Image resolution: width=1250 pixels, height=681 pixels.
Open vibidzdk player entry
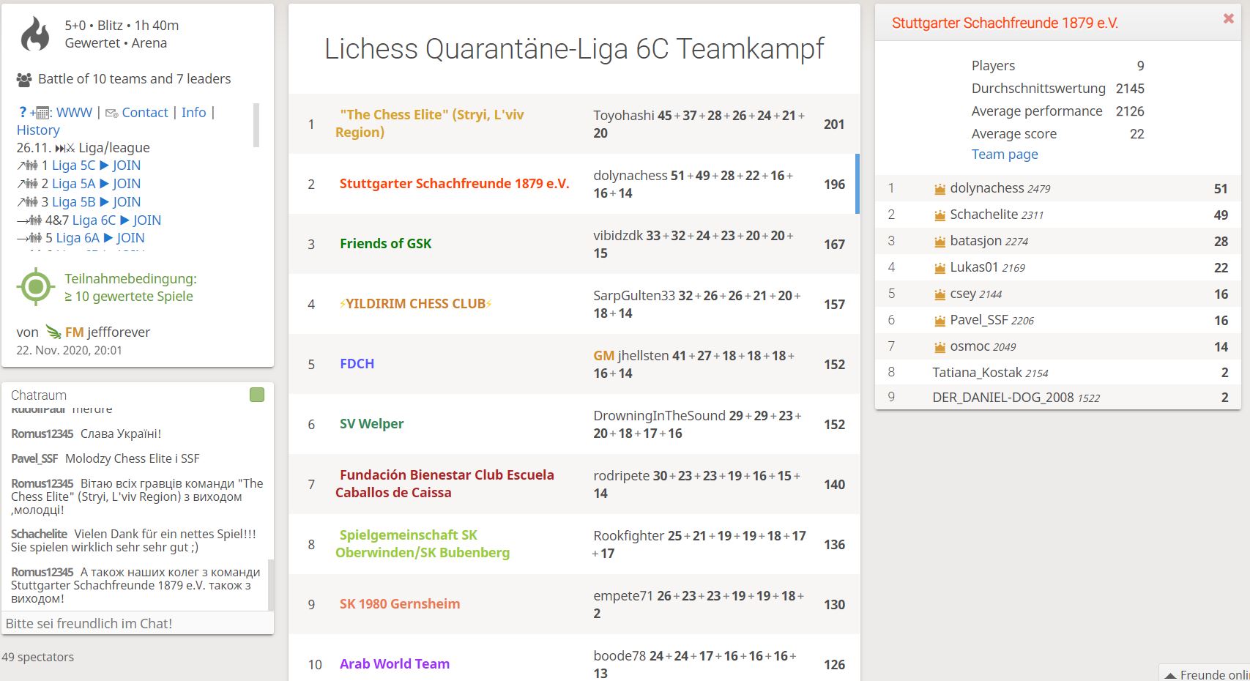pyautogui.click(x=618, y=236)
